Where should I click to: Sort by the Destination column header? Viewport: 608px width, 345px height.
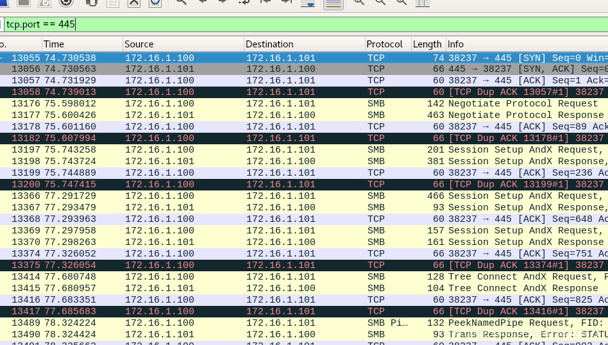(x=305, y=44)
